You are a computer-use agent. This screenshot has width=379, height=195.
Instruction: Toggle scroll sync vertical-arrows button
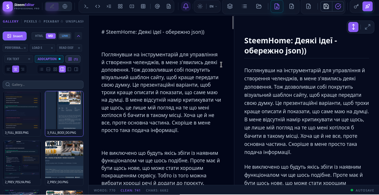tap(353, 27)
